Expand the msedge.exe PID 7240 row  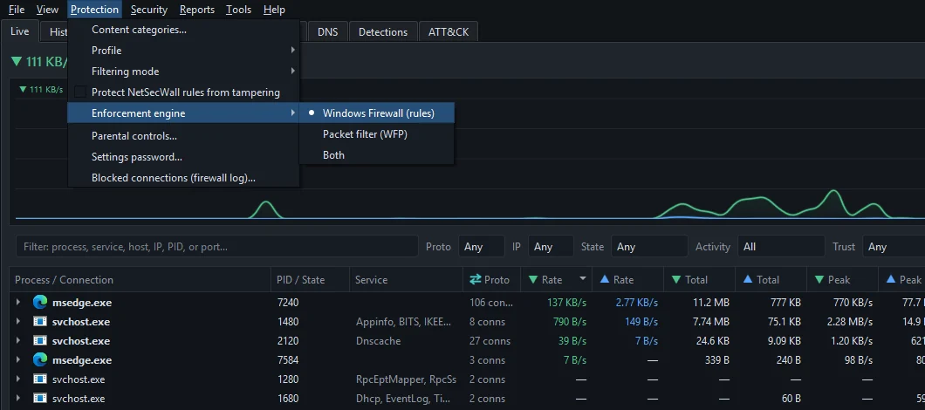pos(18,303)
